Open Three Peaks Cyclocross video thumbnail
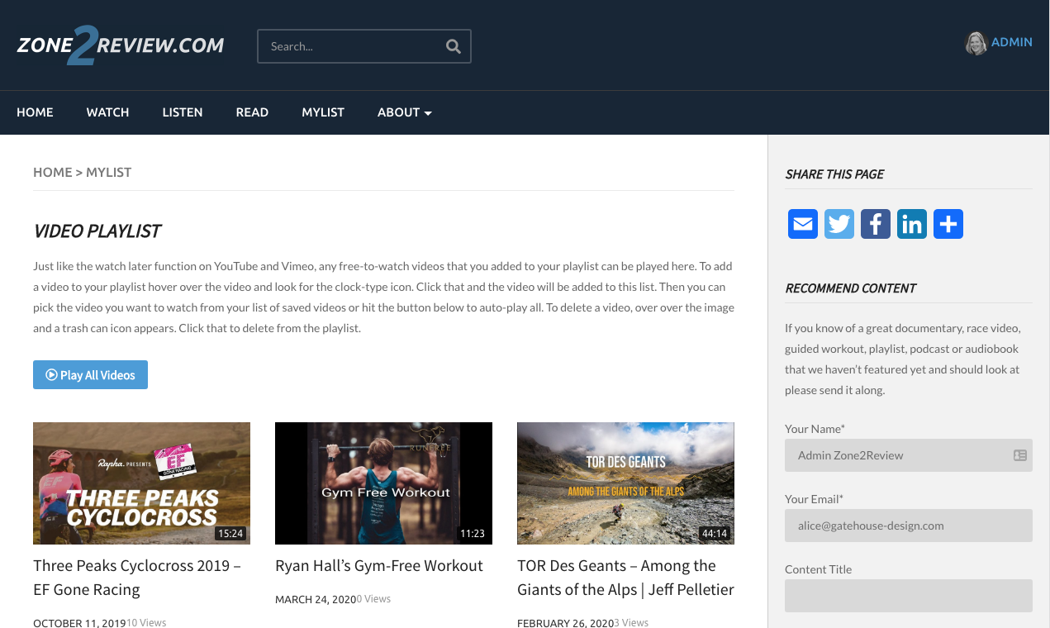Screen dimensions: 1050x628 [141, 483]
